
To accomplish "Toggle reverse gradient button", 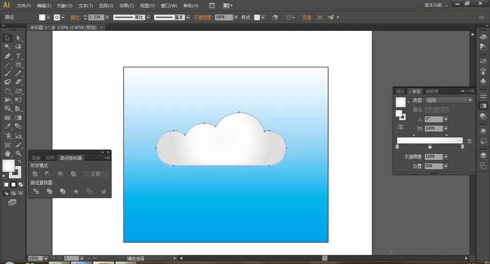I will click(401, 127).
